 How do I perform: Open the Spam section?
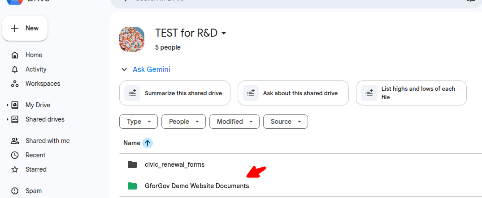[34, 191]
